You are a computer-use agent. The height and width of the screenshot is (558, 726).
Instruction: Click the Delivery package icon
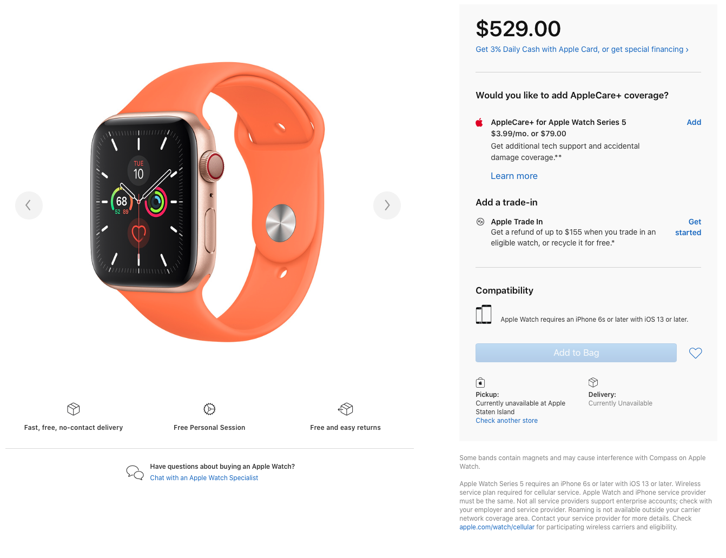click(x=593, y=382)
